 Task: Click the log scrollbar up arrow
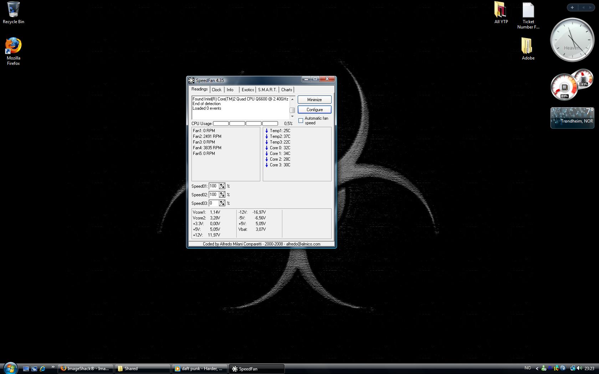292,99
